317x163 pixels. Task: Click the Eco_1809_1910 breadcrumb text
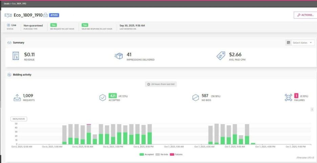[19, 4]
